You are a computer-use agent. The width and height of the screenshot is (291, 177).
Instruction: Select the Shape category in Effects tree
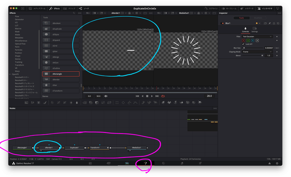tap(17, 56)
